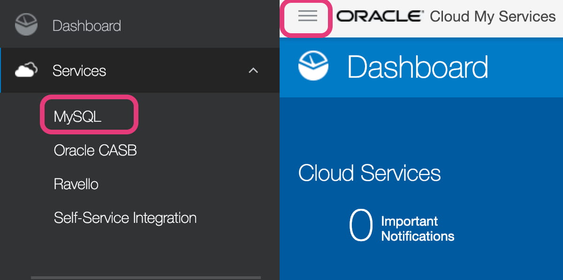Click the Dashboard gauge icon in sidebar
Image resolution: width=563 pixels, height=280 pixels.
[x=26, y=25]
